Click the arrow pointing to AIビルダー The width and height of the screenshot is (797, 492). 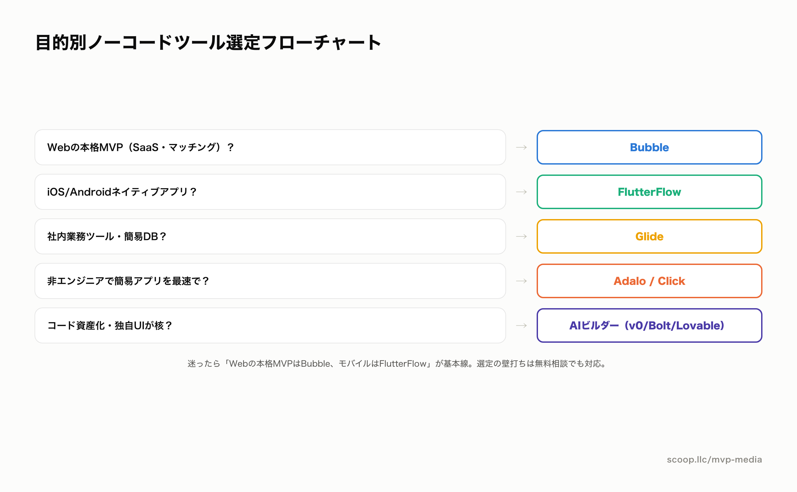[521, 325]
